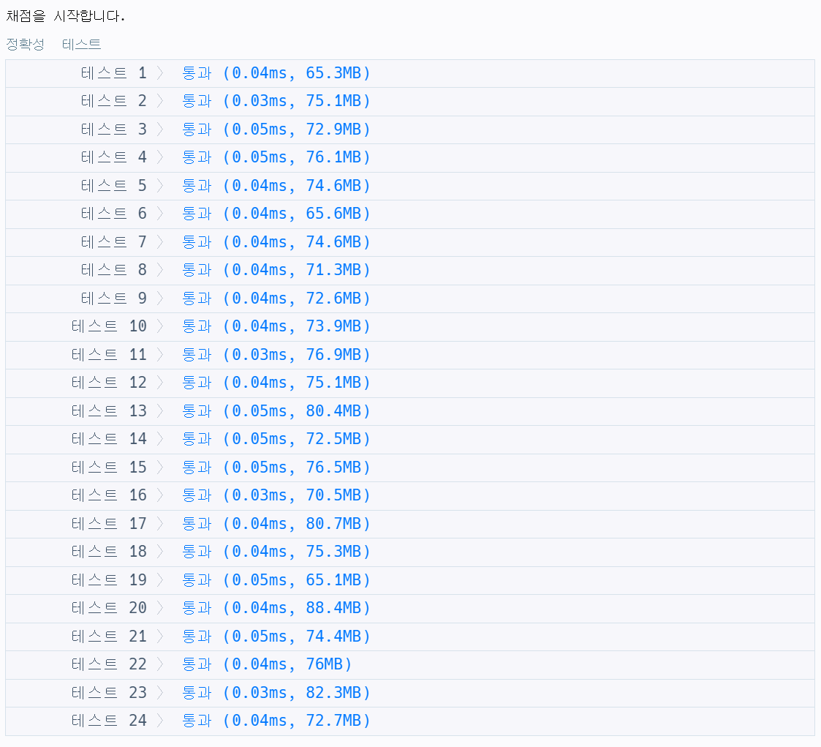The image size is (821, 747).
Task: Click the 테스트 heading label
Action: point(81,44)
